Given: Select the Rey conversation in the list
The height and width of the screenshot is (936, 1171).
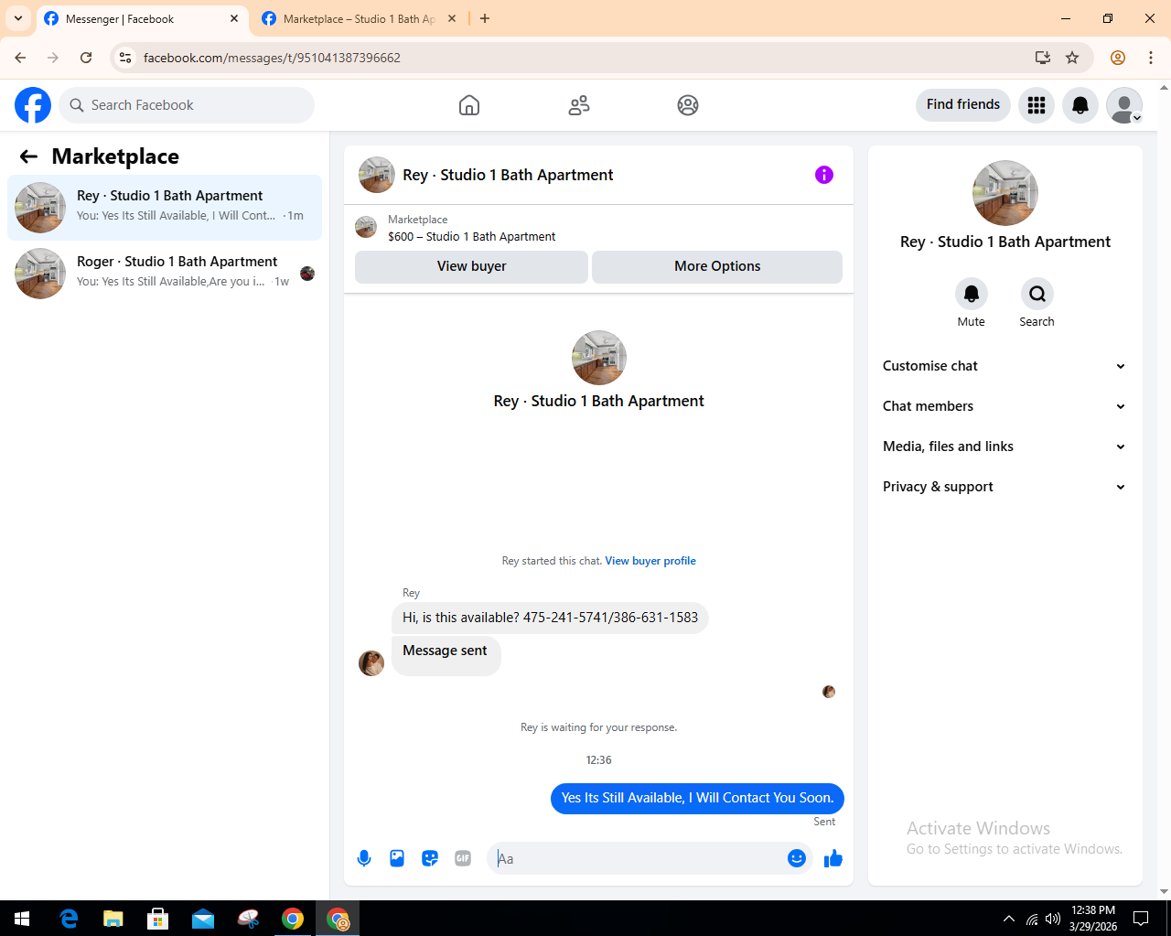Looking at the screenshot, I should coord(165,208).
